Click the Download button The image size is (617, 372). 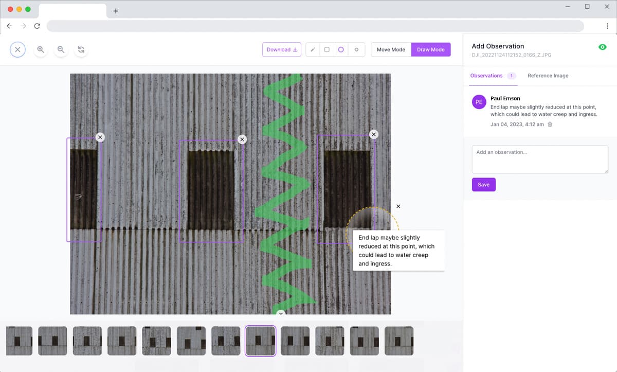(x=282, y=50)
